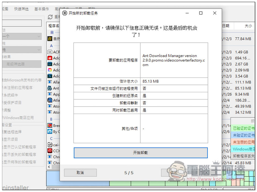257x192 pixels.
Task: Click the green 已验证的证书 legend swatch
Action: pos(243,128)
